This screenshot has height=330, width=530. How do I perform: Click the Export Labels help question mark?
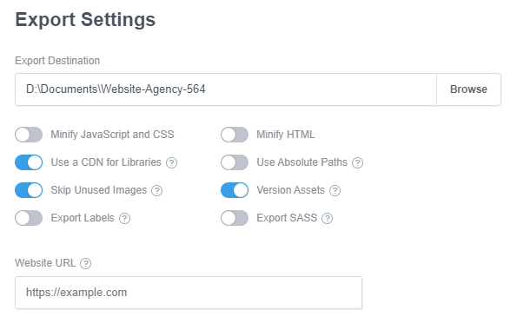point(125,219)
